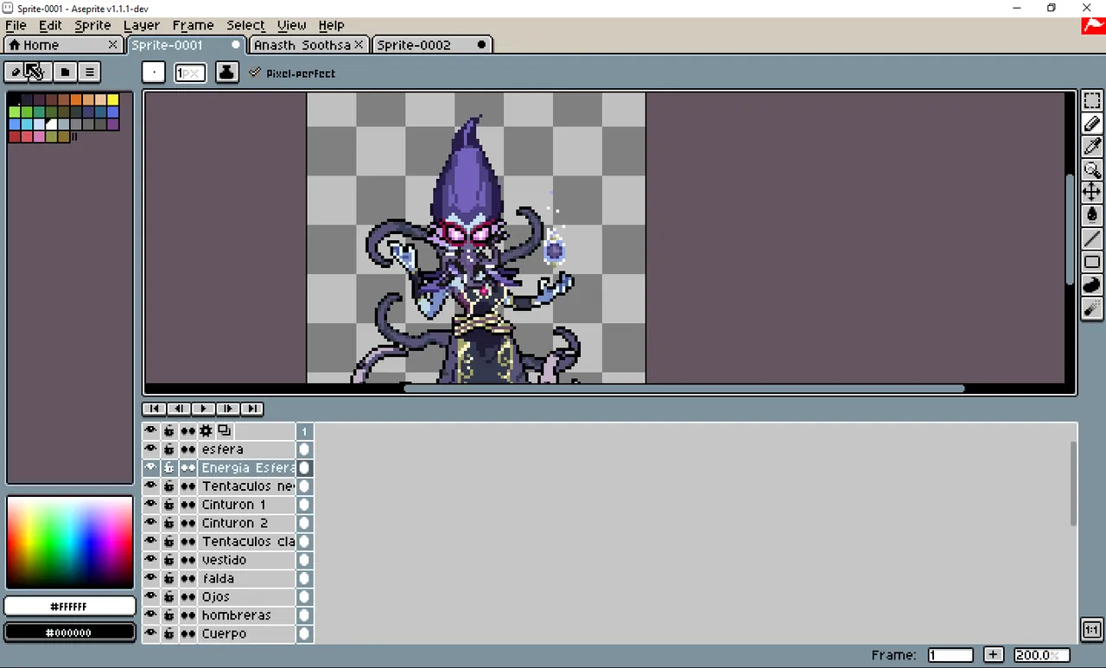The image size is (1106, 668).
Task: Select the Zoom magnifier tool
Action: click(1092, 169)
